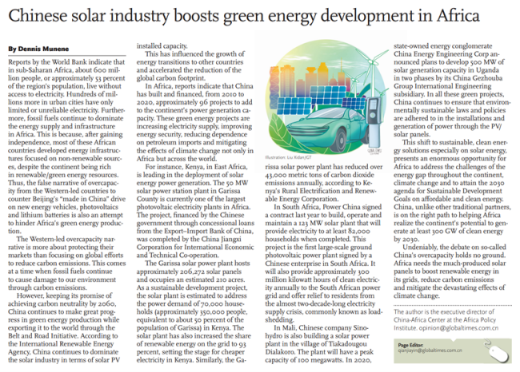Viewport: 520px width, 372px height.
Task: Click the line "capacity of 100 megawatts. In 2020,"
Action: tap(318, 360)
